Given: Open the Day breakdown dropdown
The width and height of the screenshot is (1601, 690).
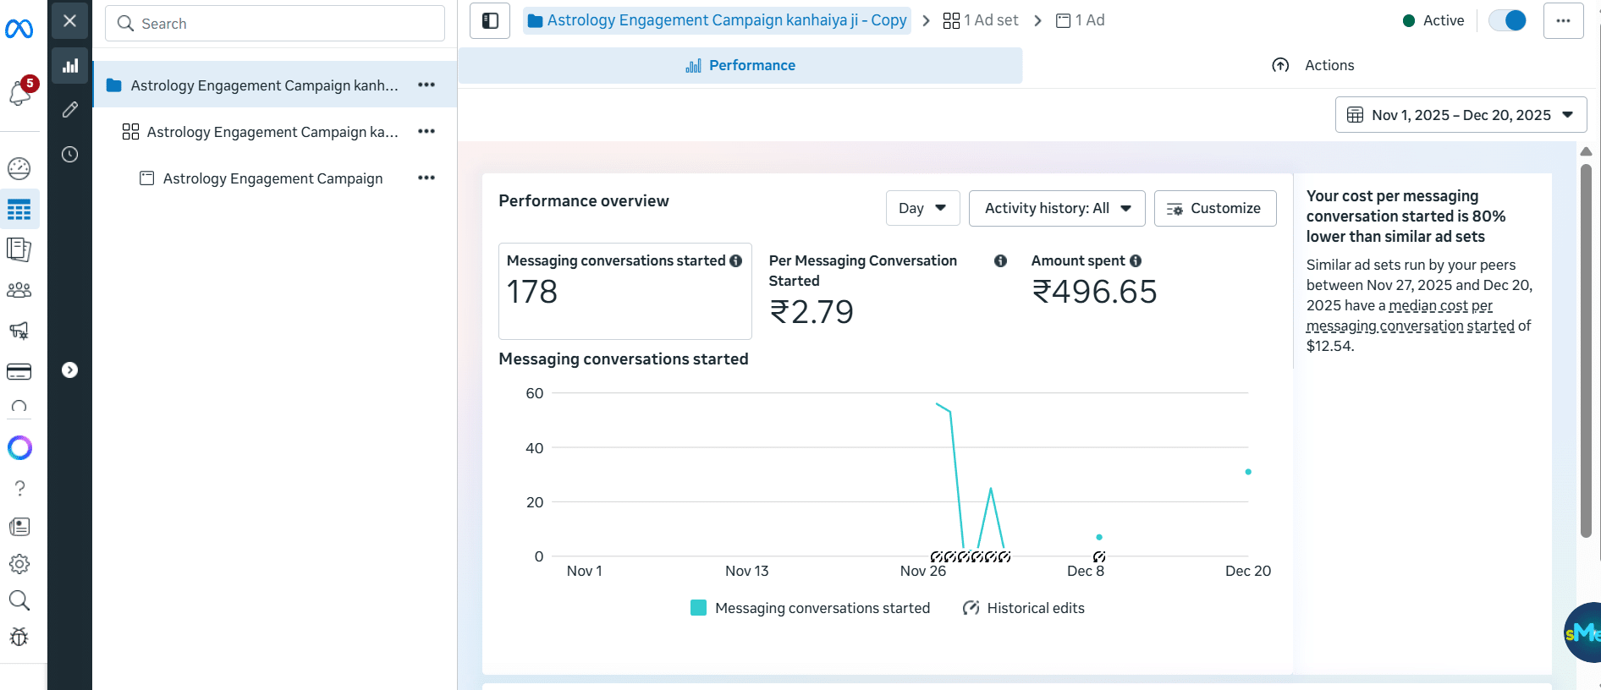Looking at the screenshot, I should tap(922, 208).
